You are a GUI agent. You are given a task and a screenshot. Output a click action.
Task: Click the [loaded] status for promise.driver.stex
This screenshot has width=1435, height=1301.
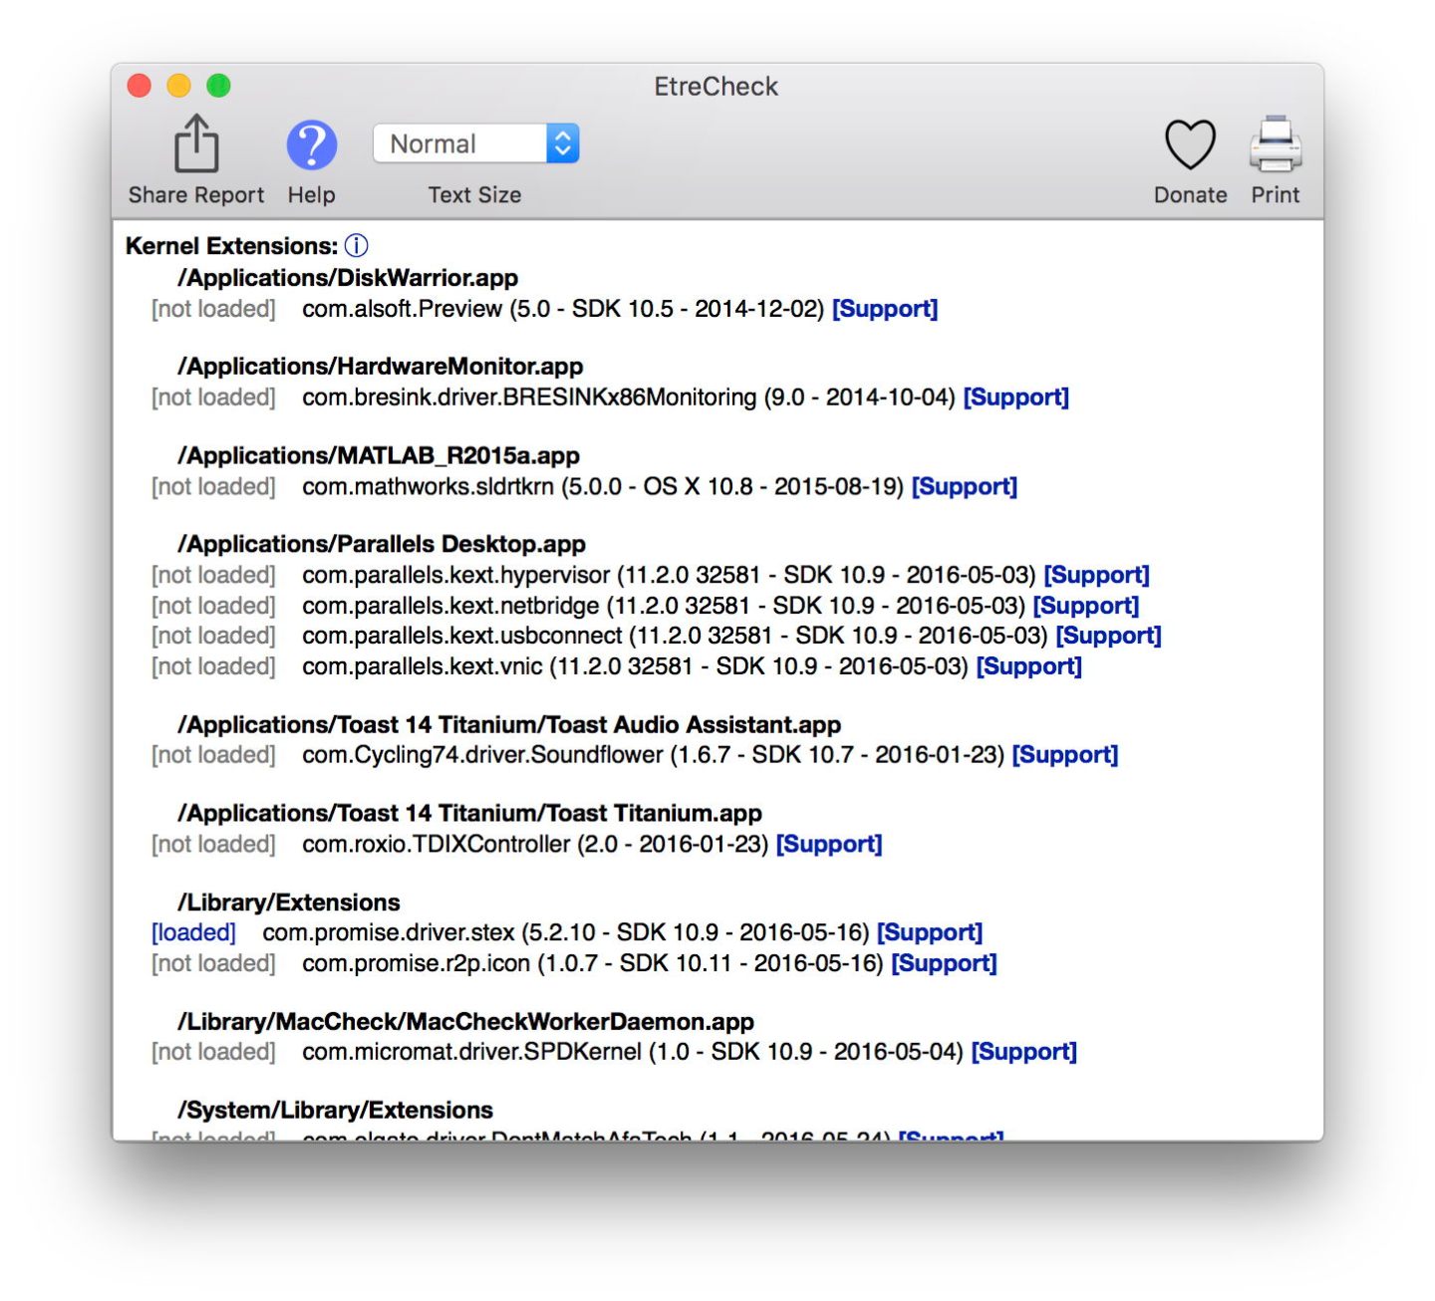pos(193,932)
